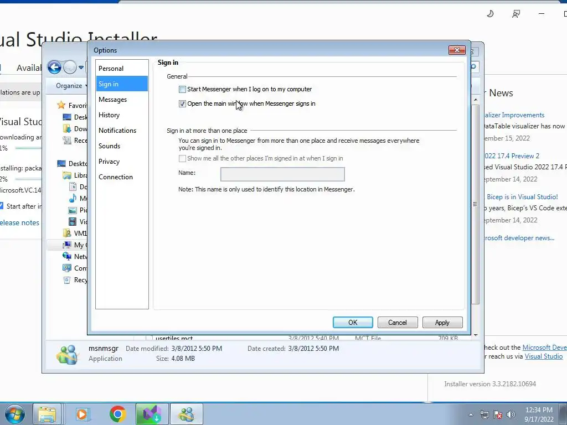Open Recycle Bin icon in navigation pane
The height and width of the screenshot is (425, 567).
67,279
